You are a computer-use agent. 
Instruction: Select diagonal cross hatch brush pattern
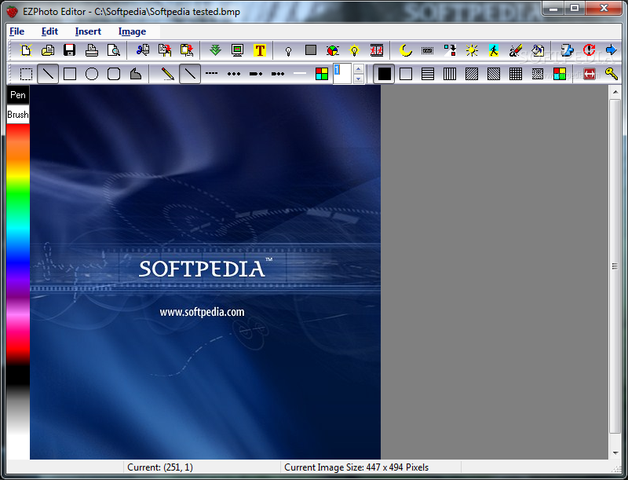[538, 74]
